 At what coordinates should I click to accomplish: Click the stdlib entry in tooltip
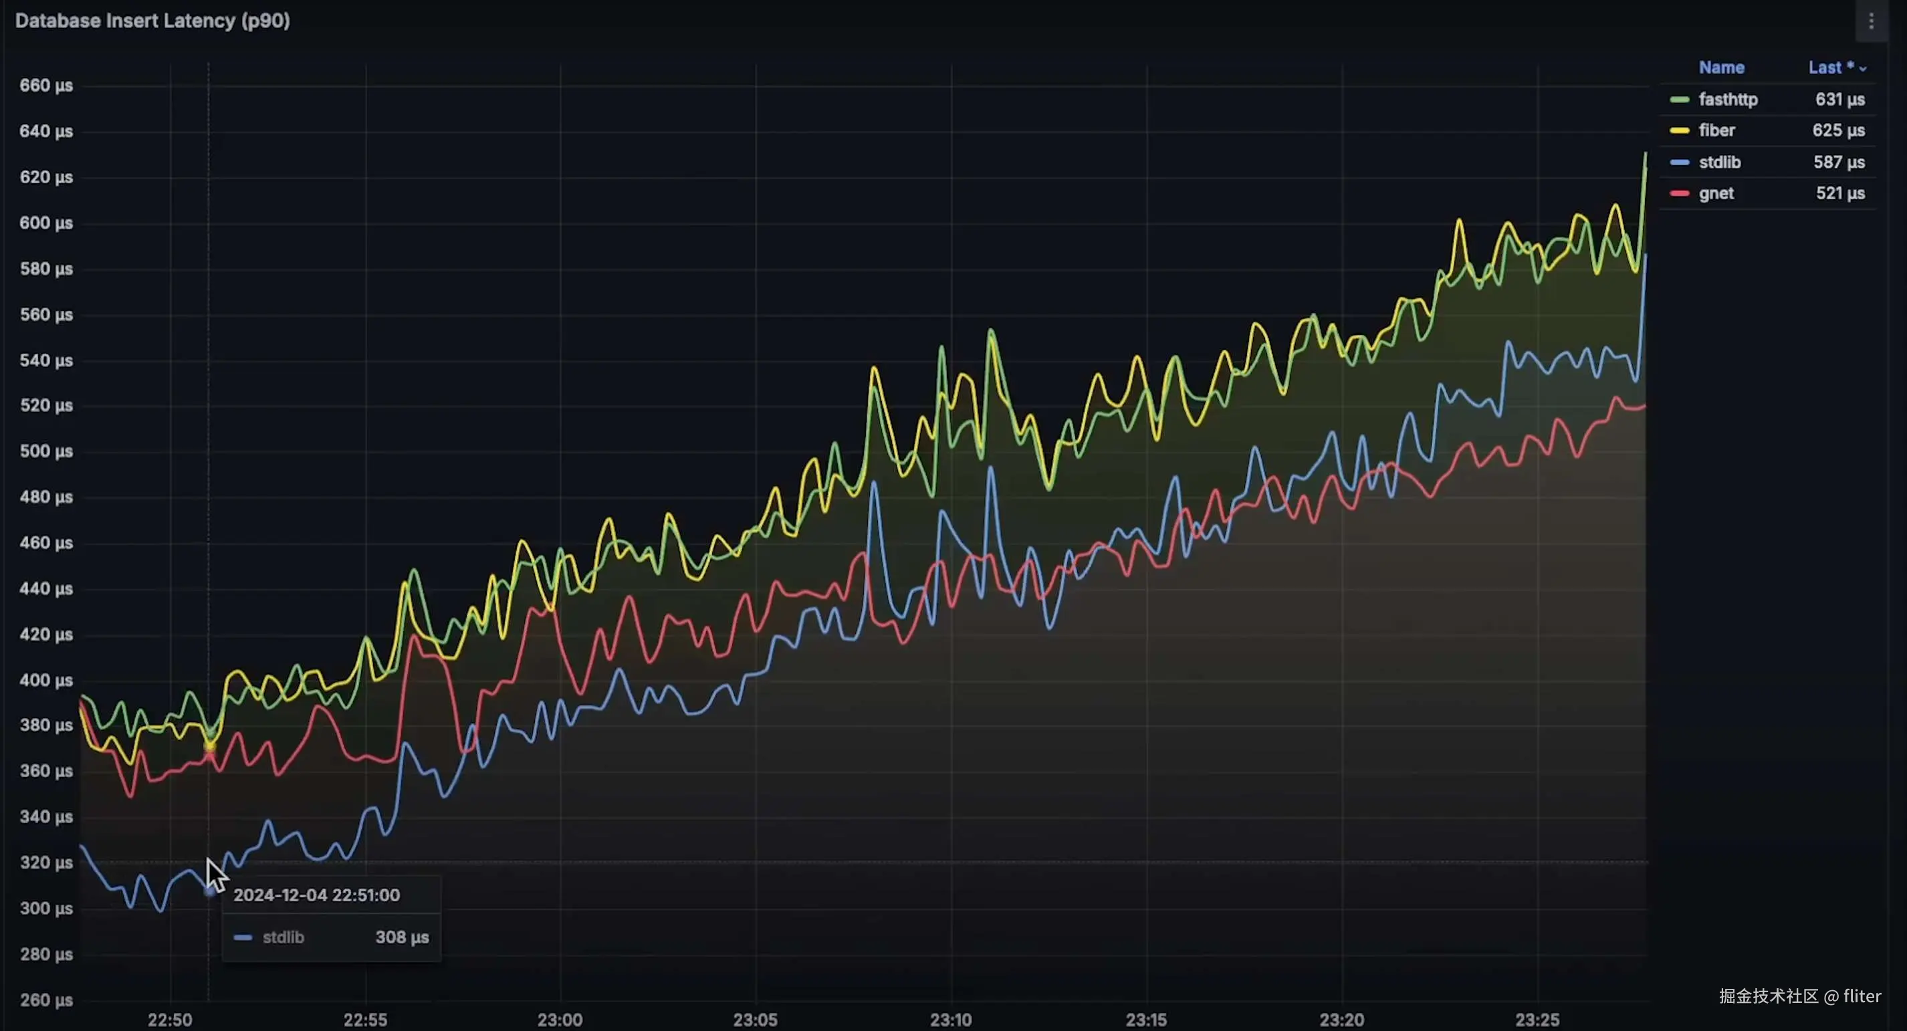(283, 938)
